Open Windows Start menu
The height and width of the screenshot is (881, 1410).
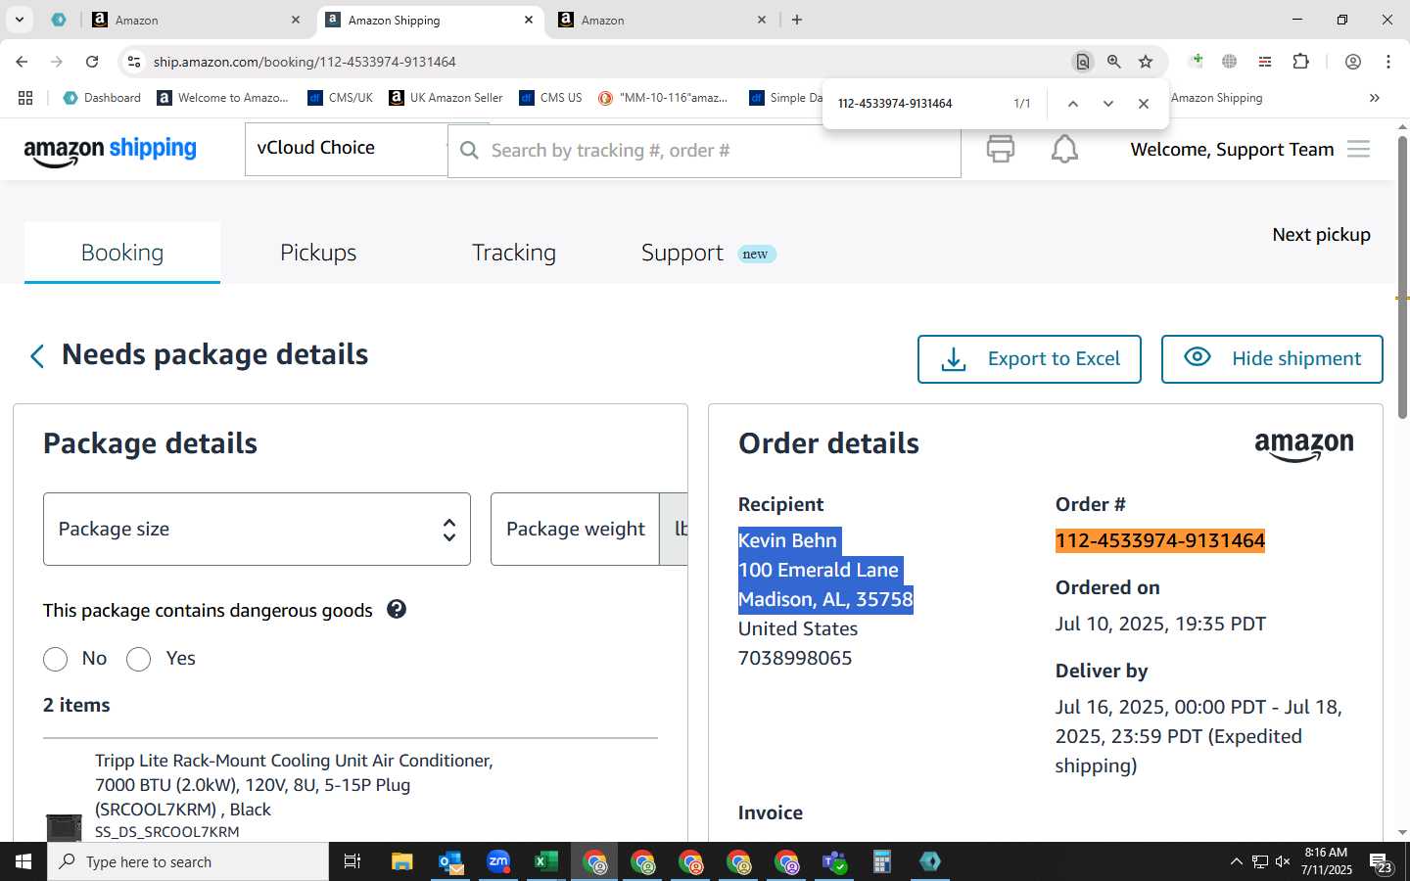click(23, 861)
